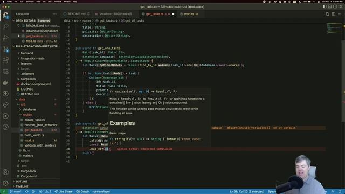The image size is (345, 194).
Task: Open Explorer views and more actions ellipsis
Action: (55, 14)
